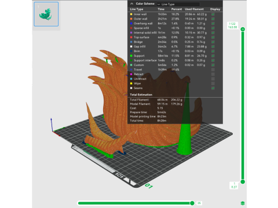Click the purple Internal solid infill swatch
The width and height of the screenshot is (278, 208).
click(131, 33)
